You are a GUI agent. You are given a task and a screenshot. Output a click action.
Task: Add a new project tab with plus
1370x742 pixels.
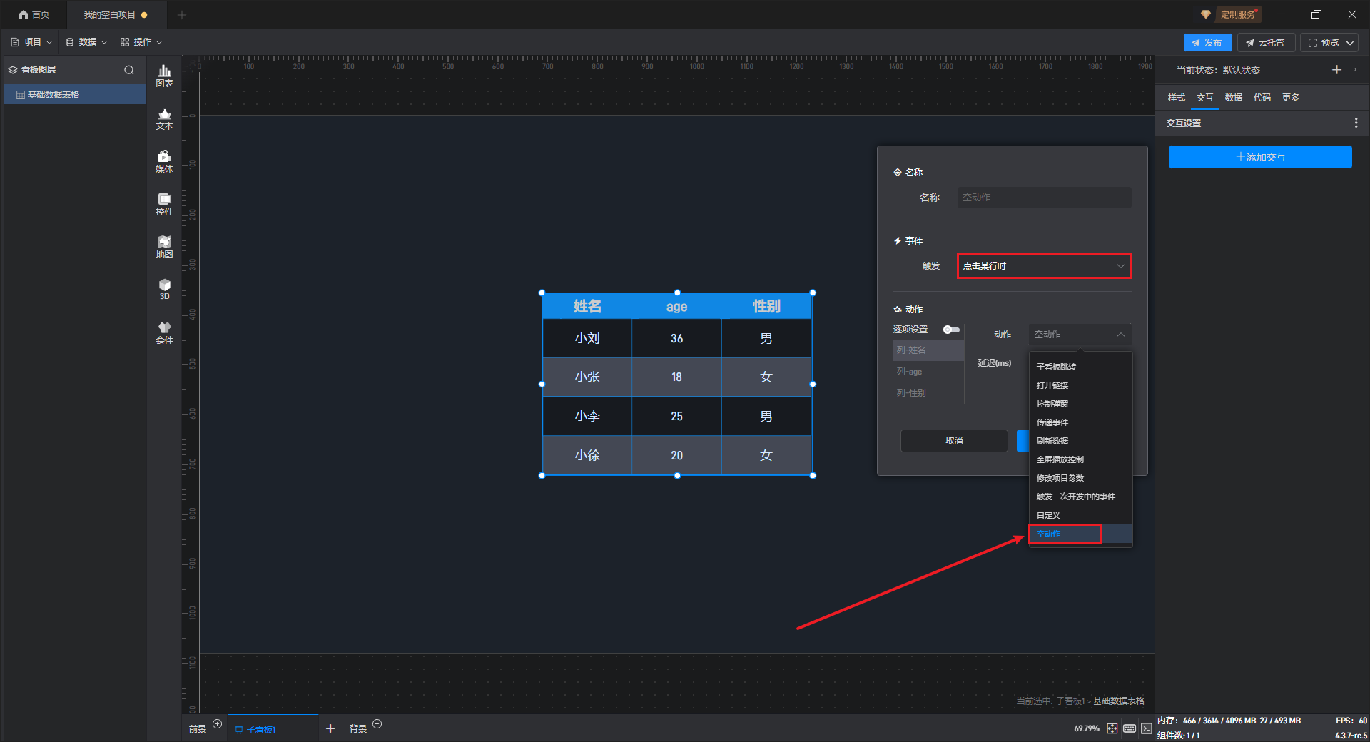pyautogui.click(x=181, y=14)
